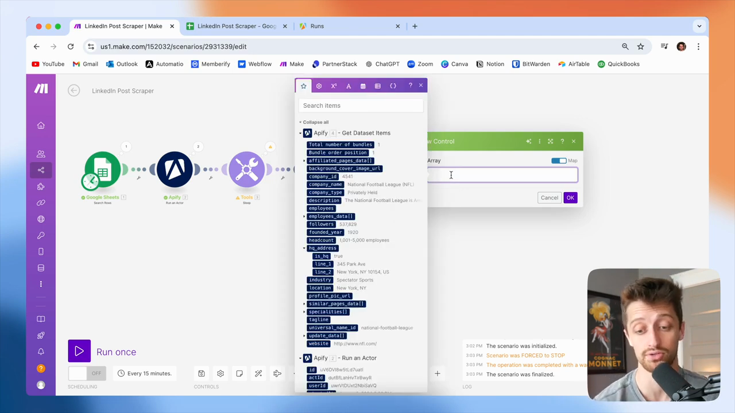Open the Notifications bell icon
Screen dimensions: 735x413
point(41,352)
